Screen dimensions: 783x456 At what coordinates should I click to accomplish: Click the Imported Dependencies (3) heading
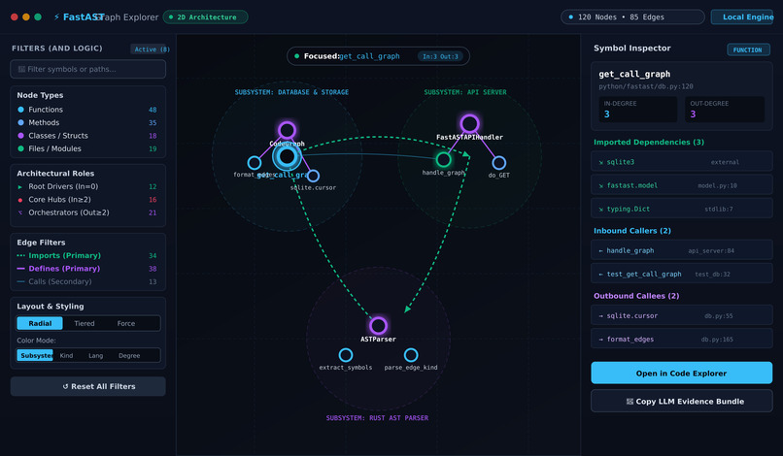tap(649, 143)
